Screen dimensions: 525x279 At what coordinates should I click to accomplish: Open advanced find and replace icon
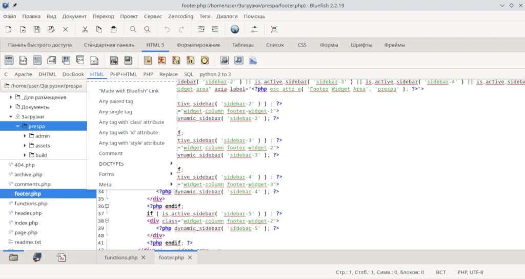pos(147,29)
